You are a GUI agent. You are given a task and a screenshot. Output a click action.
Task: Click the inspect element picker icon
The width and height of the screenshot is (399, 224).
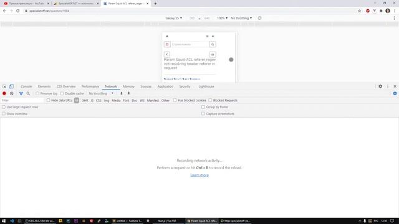click(x=4, y=86)
